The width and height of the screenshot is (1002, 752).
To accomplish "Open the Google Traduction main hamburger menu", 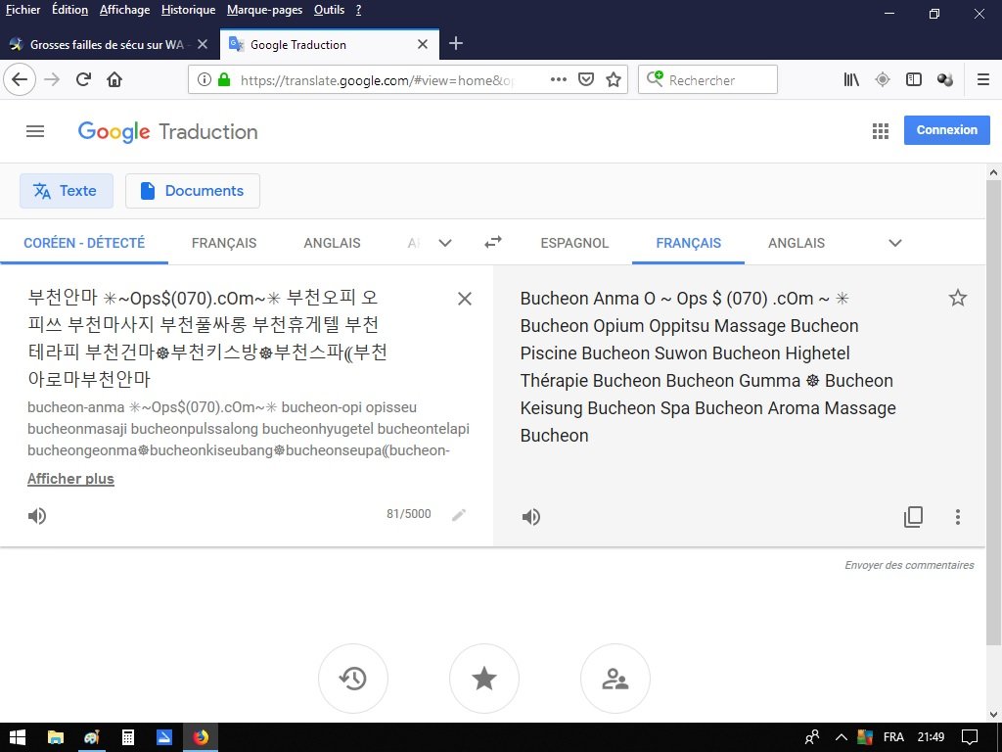I will coord(35,131).
